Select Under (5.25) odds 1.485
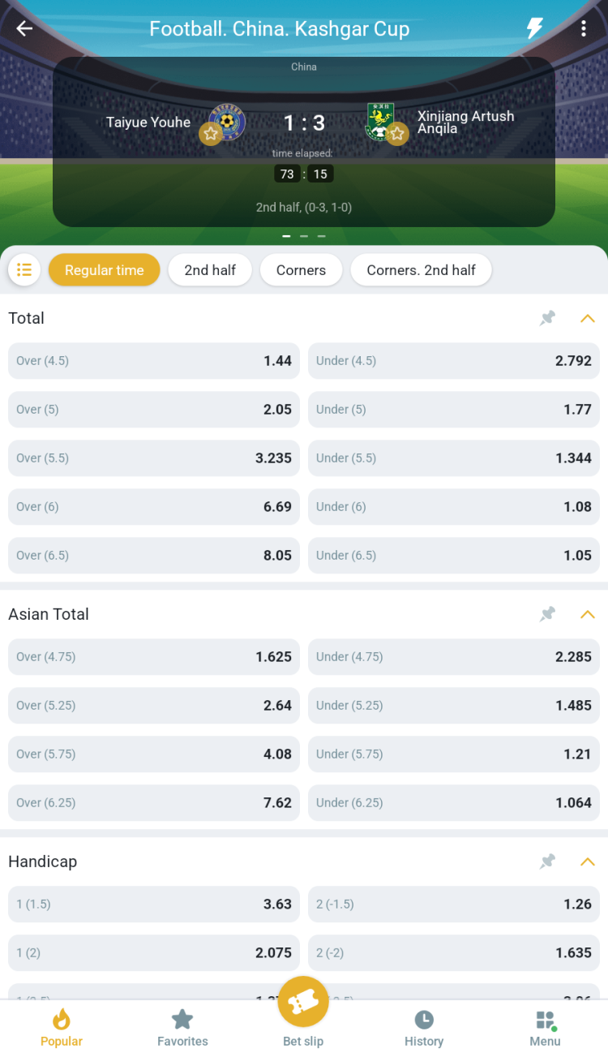608x1057 pixels. [x=454, y=706]
